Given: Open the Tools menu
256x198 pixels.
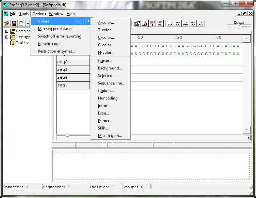Looking at the screenshot, I should (24, 14).
